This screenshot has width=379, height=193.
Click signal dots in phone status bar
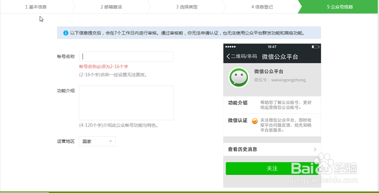point(230,46)
